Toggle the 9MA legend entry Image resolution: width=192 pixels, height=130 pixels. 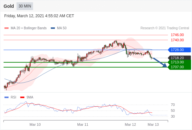click(27, 97)
